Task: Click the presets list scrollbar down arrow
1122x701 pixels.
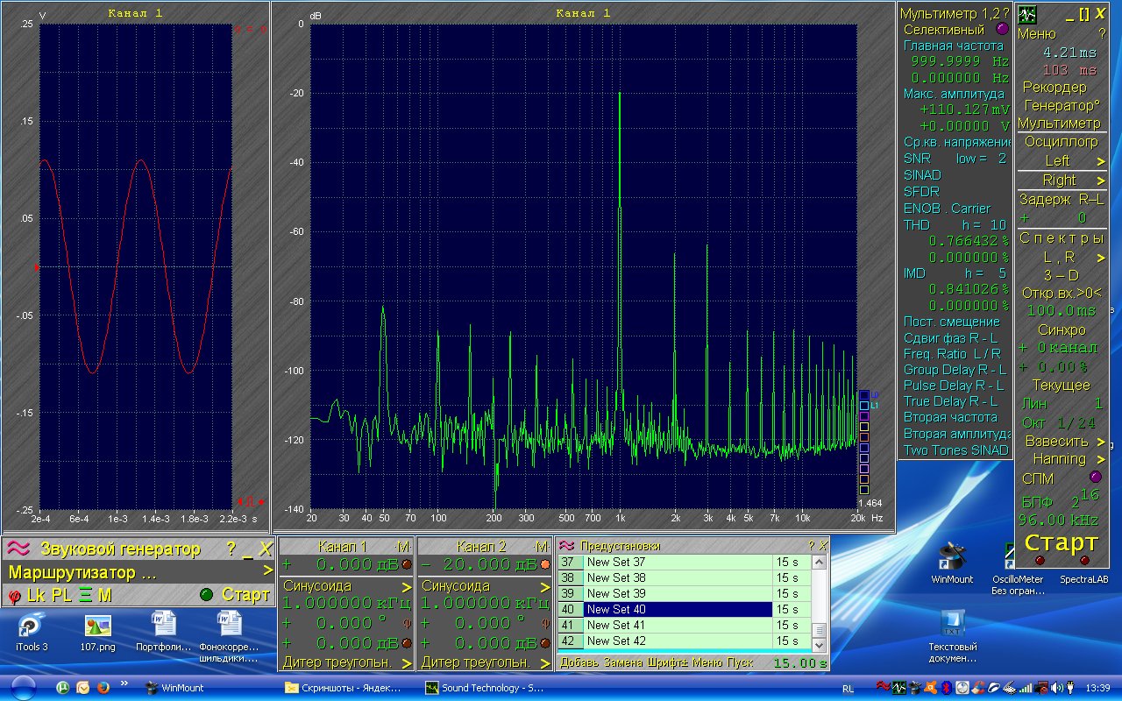Action: [x=820, y=645]
